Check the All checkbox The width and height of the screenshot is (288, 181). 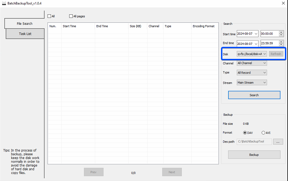[x=50, y=16]
